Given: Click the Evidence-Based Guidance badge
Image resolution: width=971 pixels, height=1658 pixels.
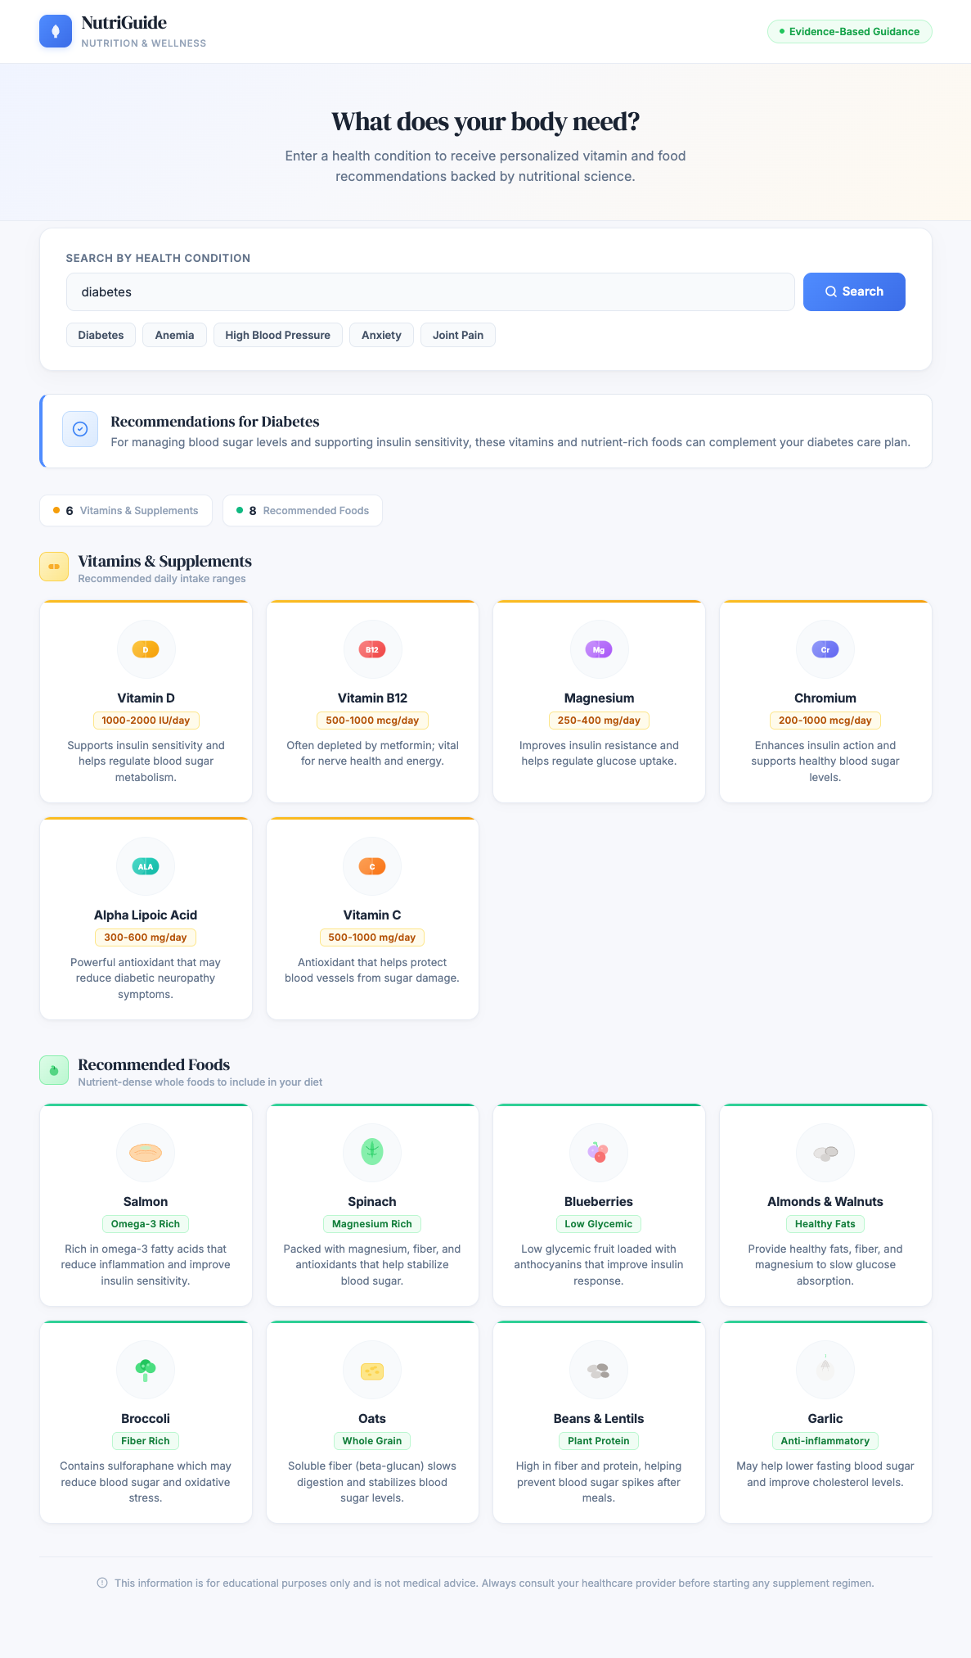Looking at the screenshot, I should point(849,32).
